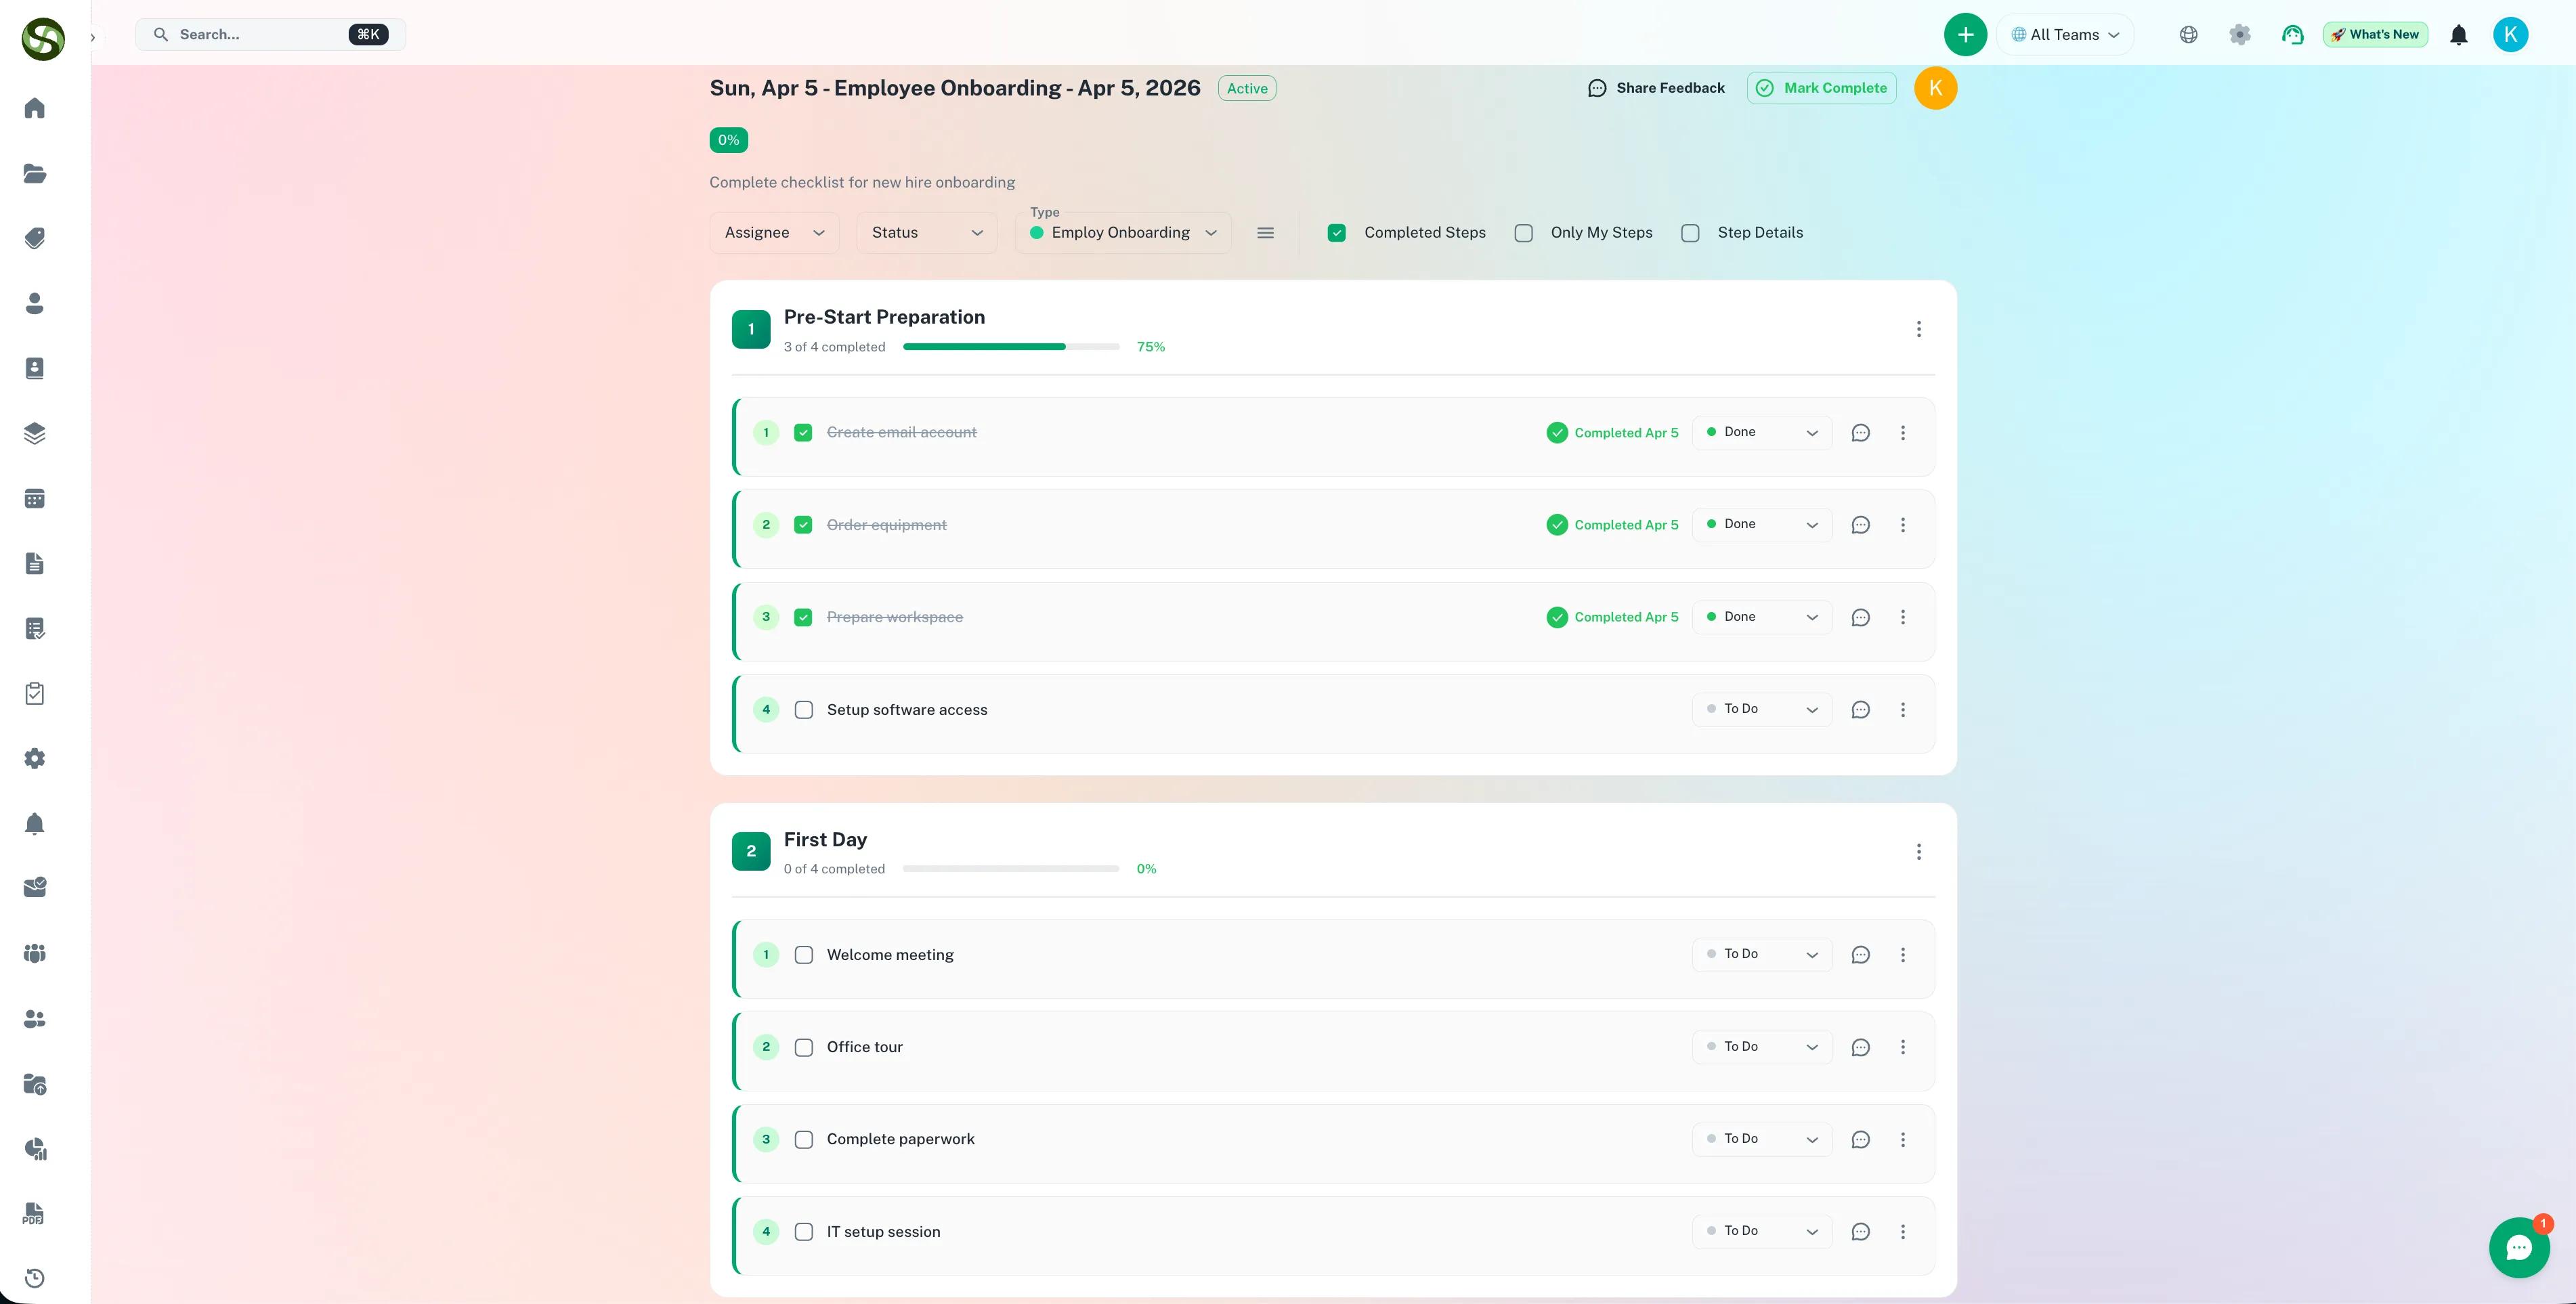This screenshot has width=2576, height=1304.
Task: Open the notifications bell in top bar
Action: coord(2458,35)
